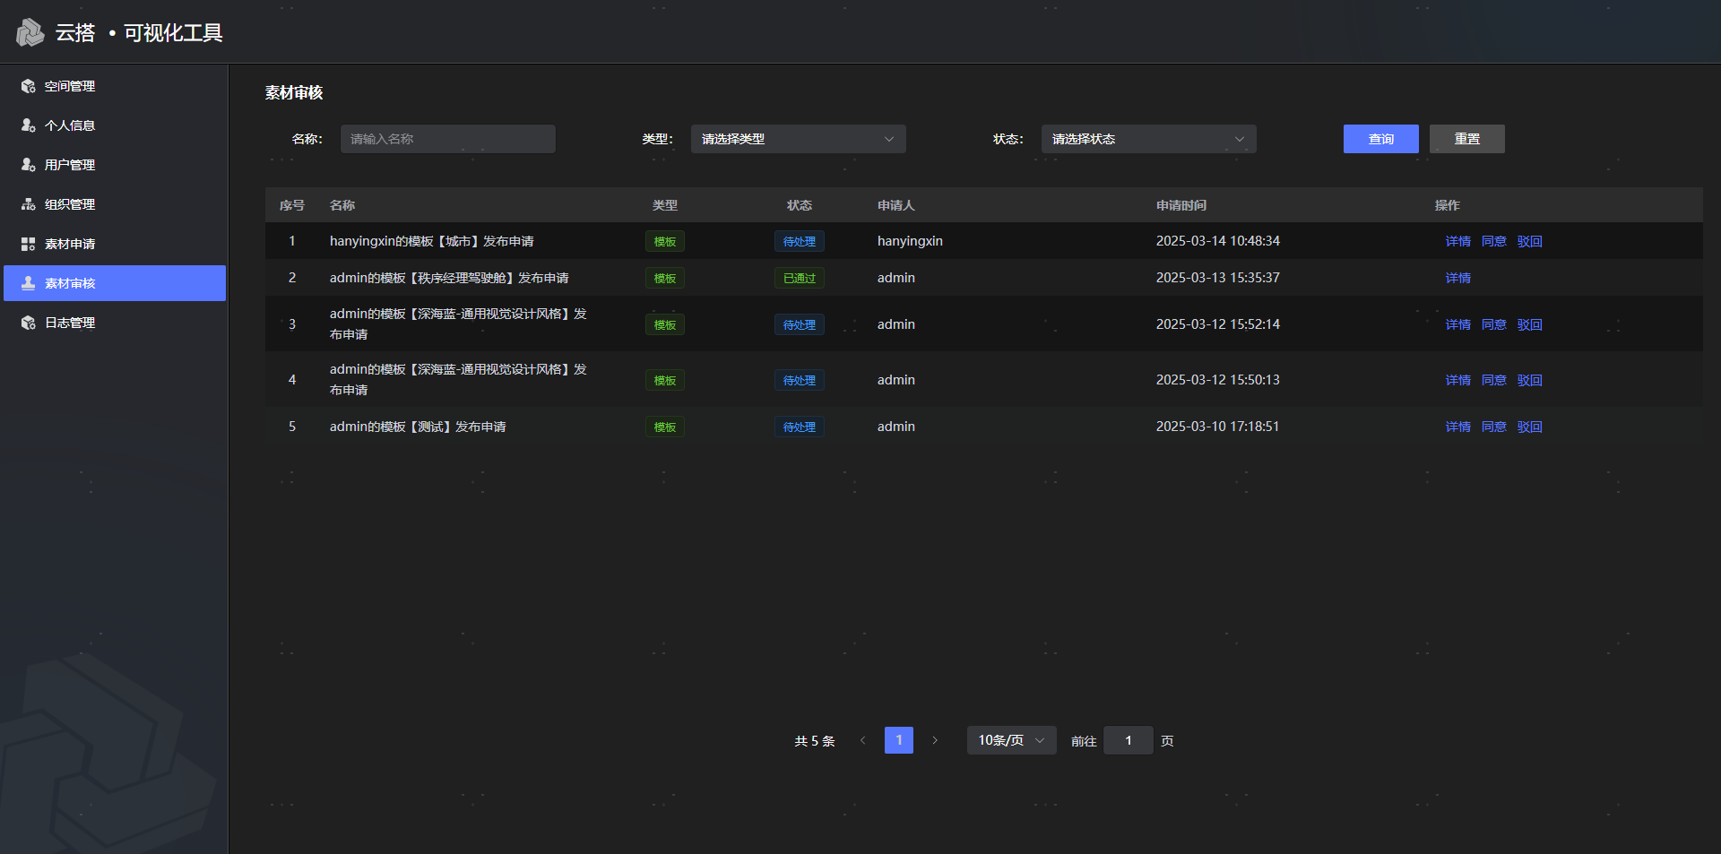The image size is (1721, 854).
Task: Click the 空间管理 sidebar icon
Action: (29, 86)
